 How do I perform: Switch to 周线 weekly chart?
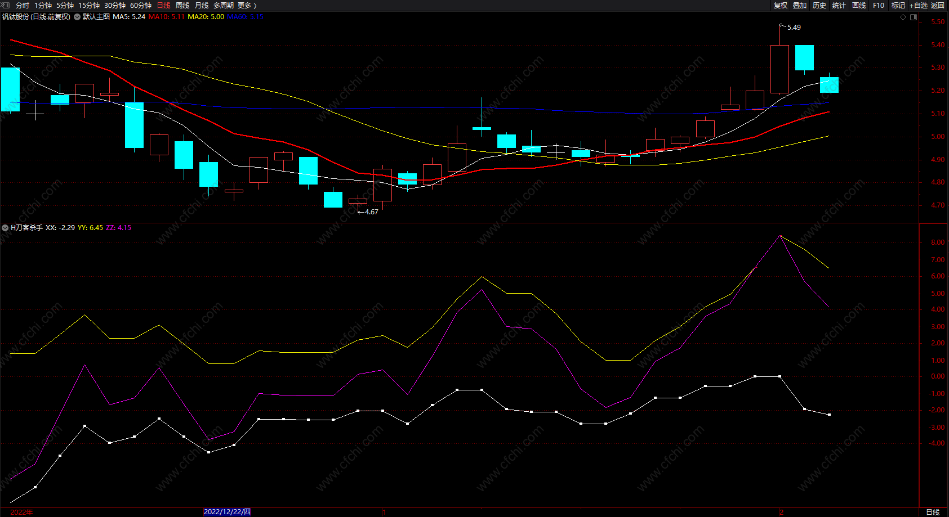182,5
